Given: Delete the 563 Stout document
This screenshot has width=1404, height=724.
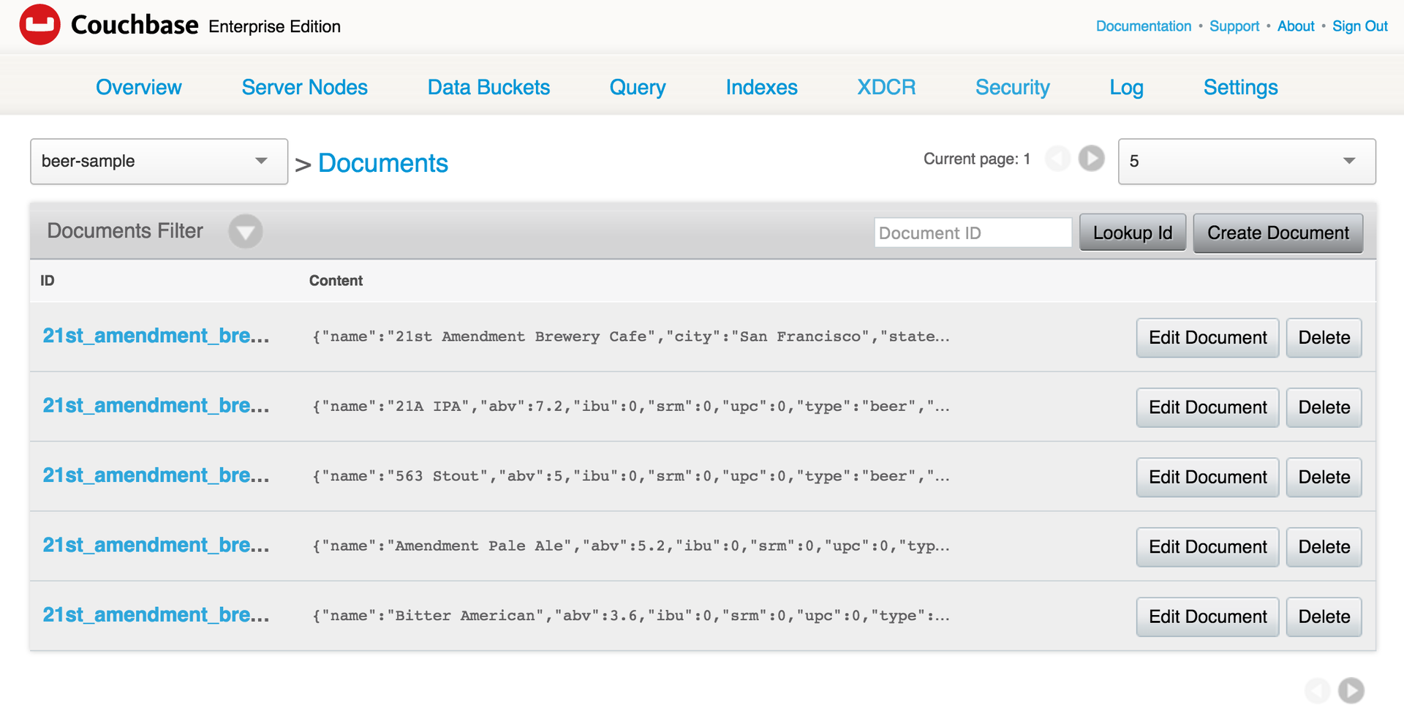Looking at the screenshot, I should [x=1324, y=478].
